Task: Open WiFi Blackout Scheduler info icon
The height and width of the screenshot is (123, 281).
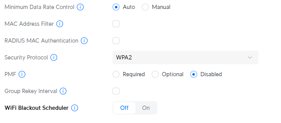Action: (75, 108)
